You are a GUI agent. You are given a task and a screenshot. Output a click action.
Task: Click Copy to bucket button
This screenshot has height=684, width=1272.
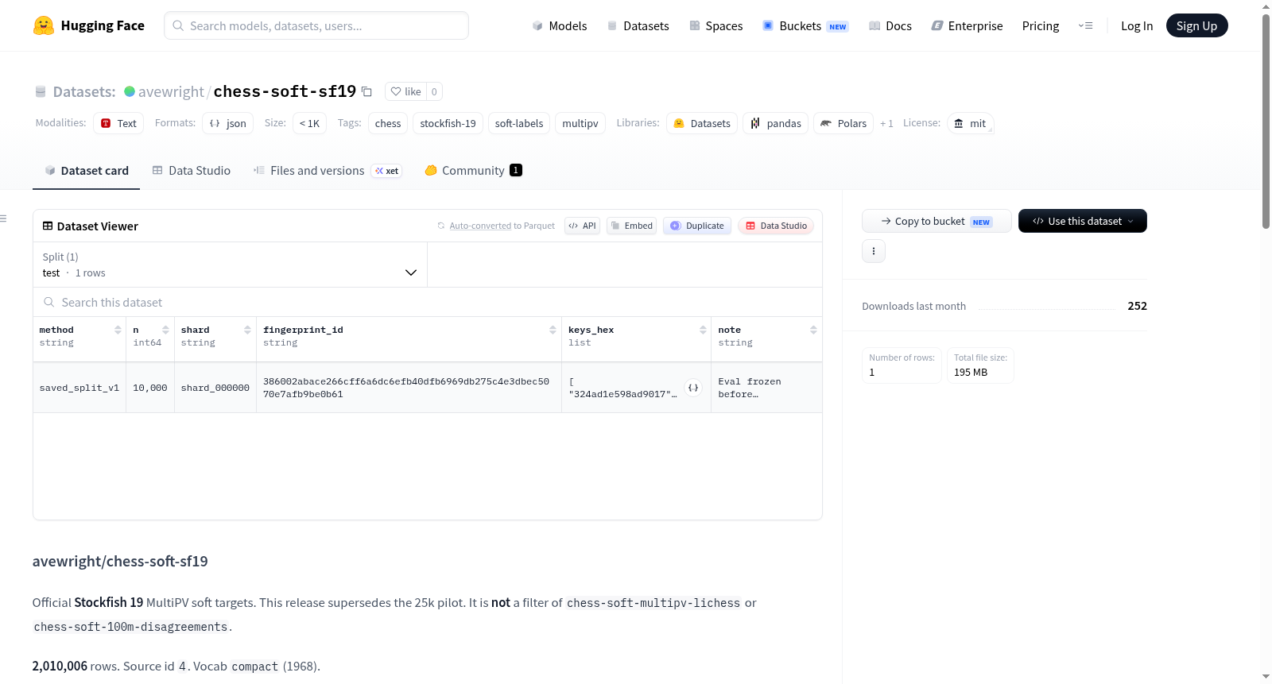[x=937, y=221]
